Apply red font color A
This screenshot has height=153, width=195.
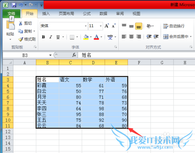click(x=96, y=37)
